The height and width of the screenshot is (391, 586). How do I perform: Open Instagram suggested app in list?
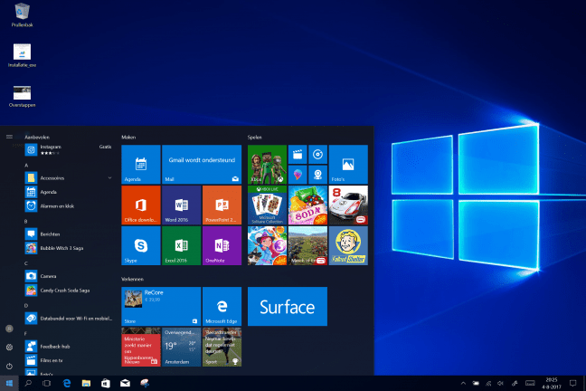[69, 149]
